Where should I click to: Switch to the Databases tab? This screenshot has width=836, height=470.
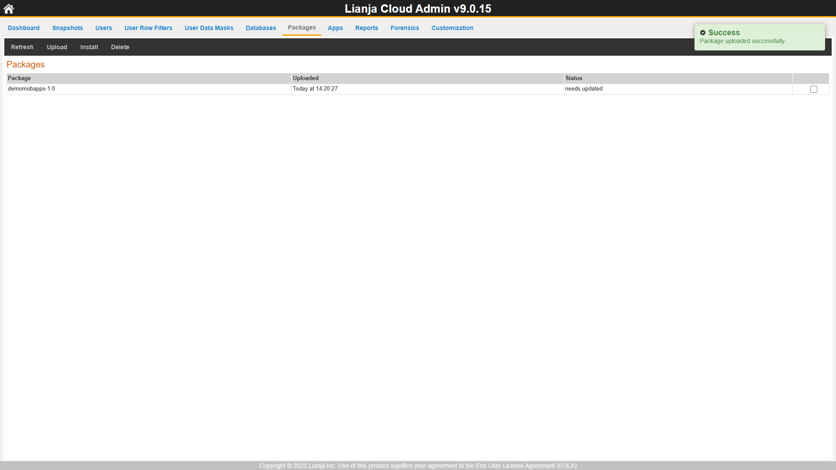click(x=261, y=28)
